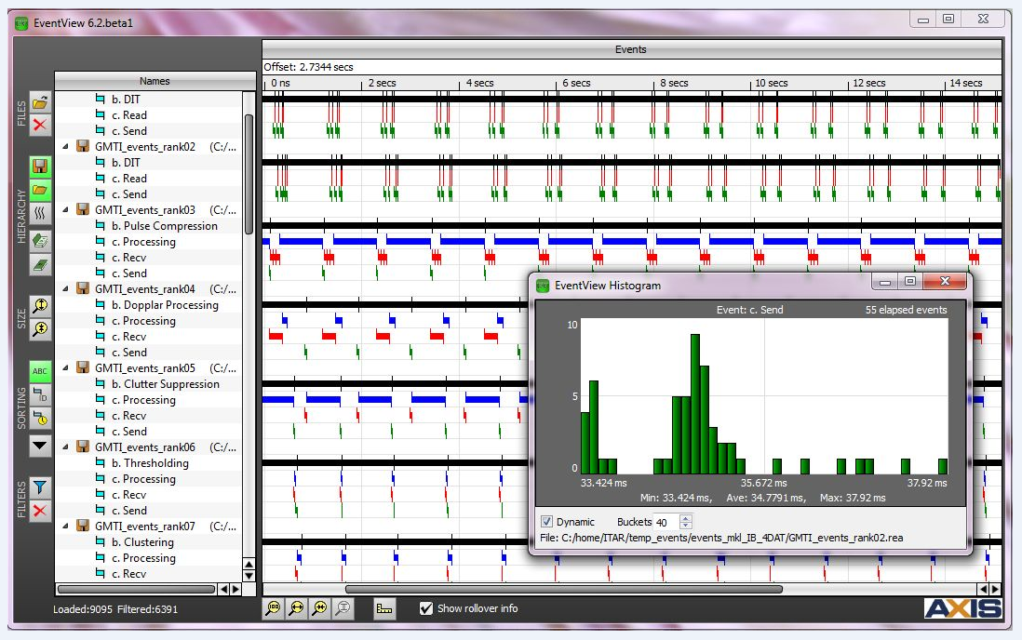1022x640 pixels.
Task: Click the Names column header
Action: (155, 81)
